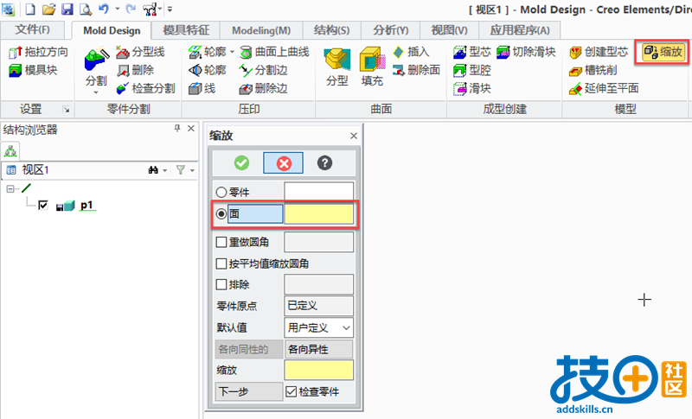Redo the last action
This screenshot has width=692, height=419.
(131, 9)
